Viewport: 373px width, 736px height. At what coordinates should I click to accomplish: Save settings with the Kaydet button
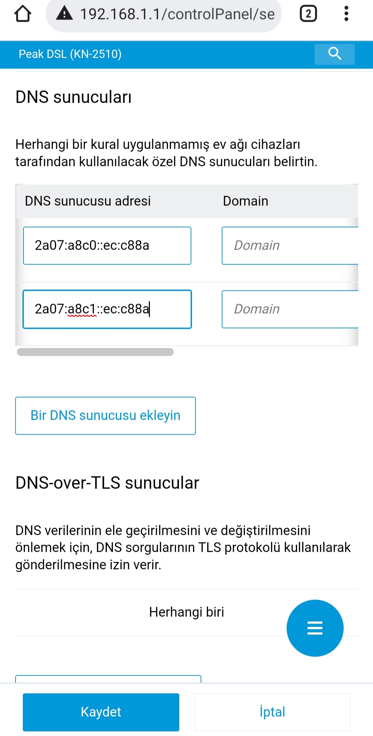pyautogui.click(x=101, y=712)
